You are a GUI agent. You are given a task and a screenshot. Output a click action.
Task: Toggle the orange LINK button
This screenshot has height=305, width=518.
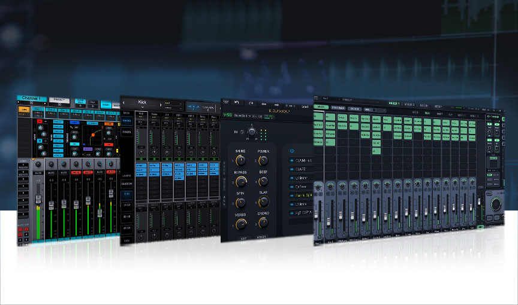[x=24, y=109]
